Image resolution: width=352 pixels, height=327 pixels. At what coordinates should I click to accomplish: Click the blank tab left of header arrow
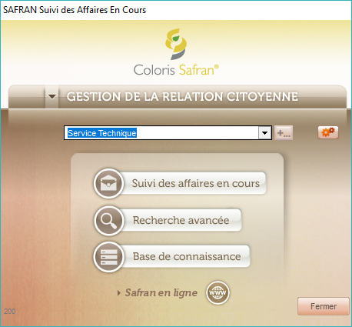[27, 97]
